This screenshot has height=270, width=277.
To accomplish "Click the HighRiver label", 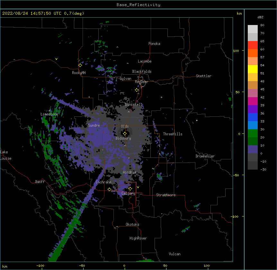I will click(x=138, y=238).
